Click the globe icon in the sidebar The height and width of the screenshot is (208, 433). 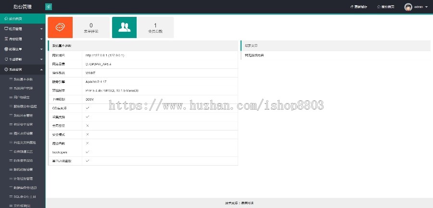coord(6,49)
